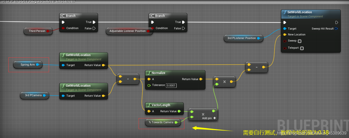Click the A input pin on Normalize
The height and width of the screenshot is (138, 349).
(x=149, y=79)
